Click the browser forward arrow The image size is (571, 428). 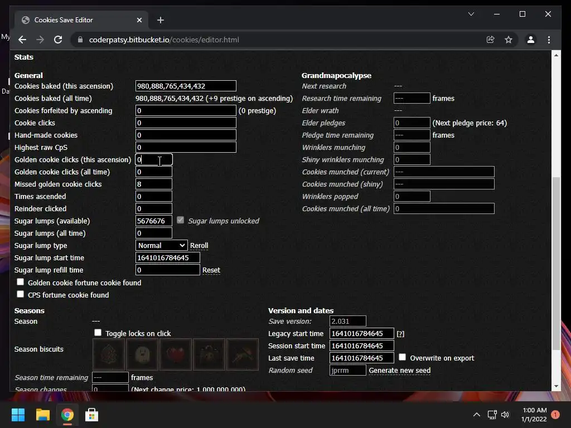pos(40,40)
